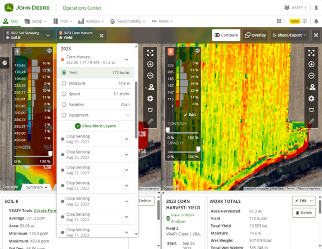Zoom in on the right map

pyautogui.click(x=311, y=64)
